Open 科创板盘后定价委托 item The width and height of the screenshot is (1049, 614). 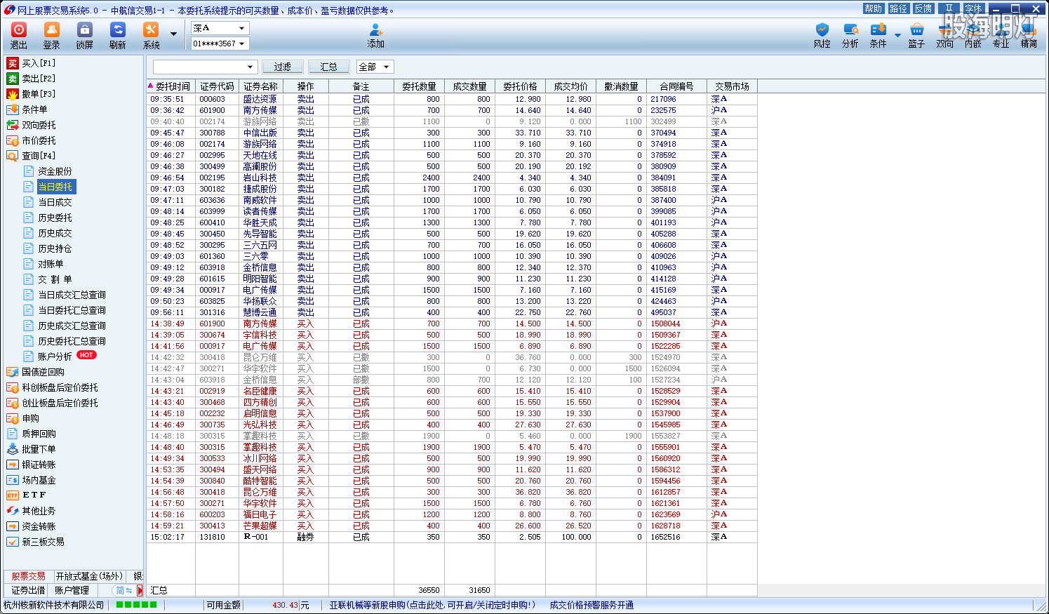pos(53,387)
